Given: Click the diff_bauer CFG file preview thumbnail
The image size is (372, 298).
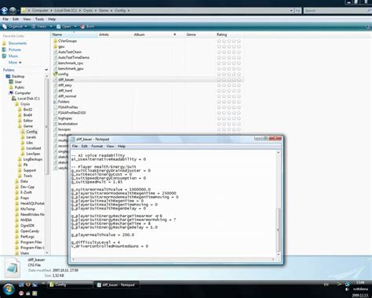Looking at the screenshot, I should pos(13,267).
